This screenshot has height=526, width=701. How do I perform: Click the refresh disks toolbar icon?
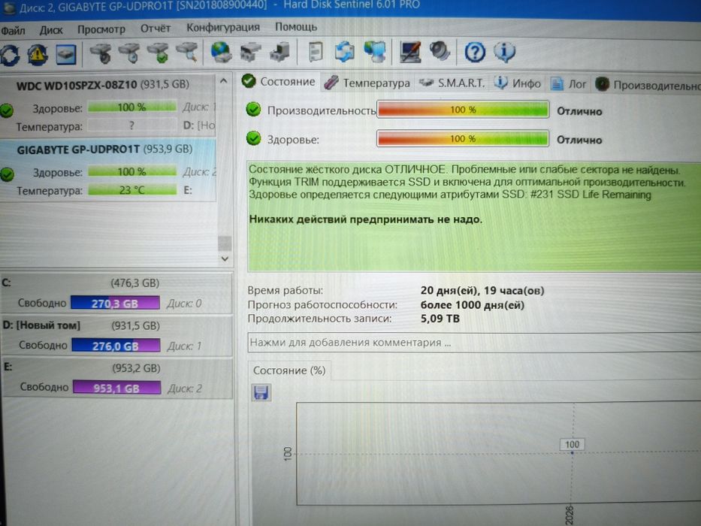[x=11, y=55]
